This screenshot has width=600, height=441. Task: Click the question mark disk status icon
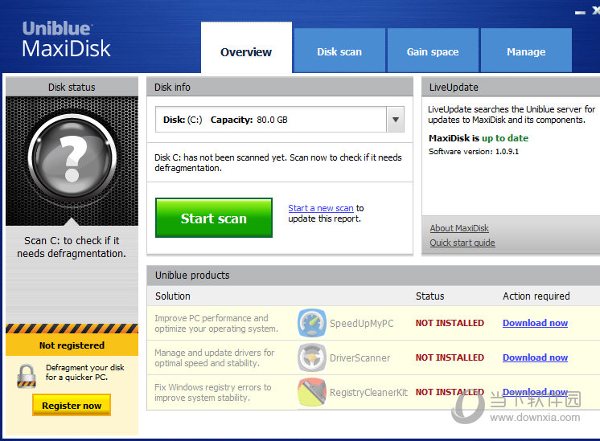(x=72, y=157)
